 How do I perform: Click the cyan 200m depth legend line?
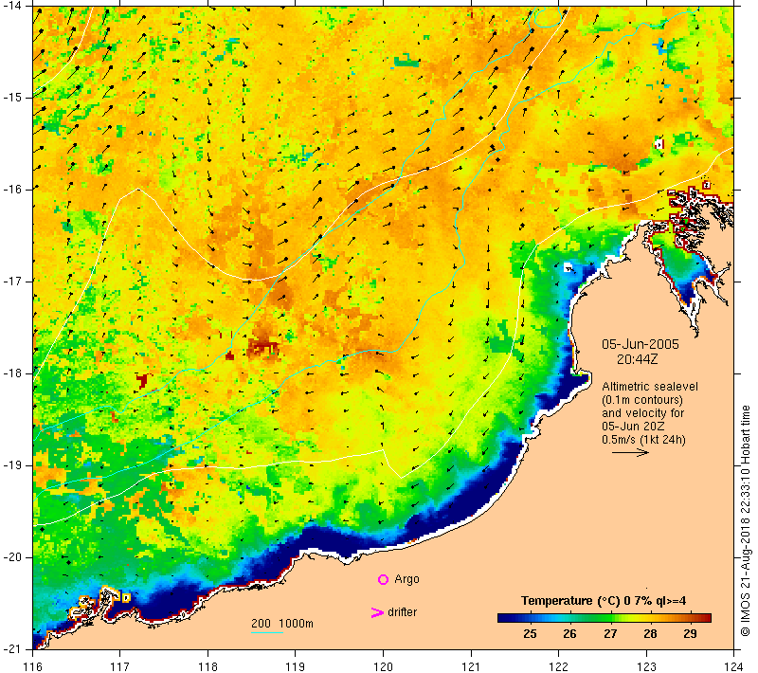tap(267, 632)
